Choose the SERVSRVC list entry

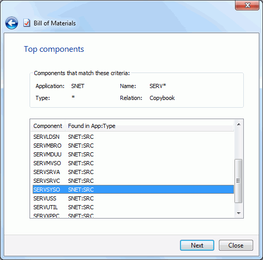click(133, 181)
